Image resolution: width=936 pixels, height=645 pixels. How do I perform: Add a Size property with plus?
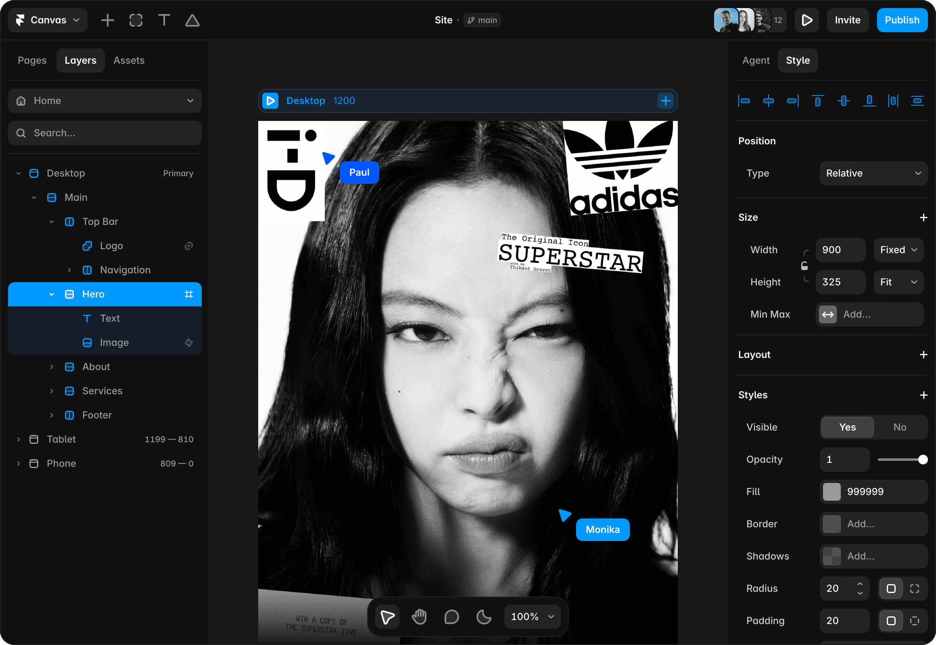tap(923, 217)
